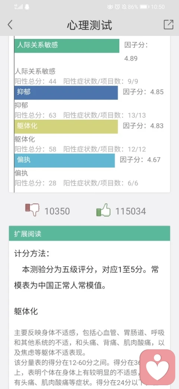
Task: Tap the 10350 dislikes count
Action: pos(57,211)
